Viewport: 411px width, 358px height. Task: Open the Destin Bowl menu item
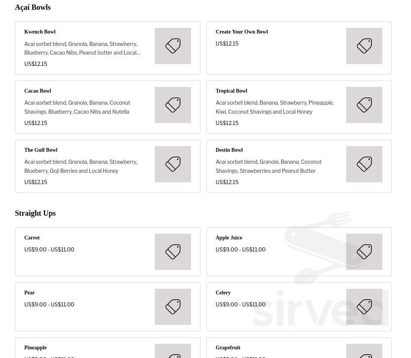[229, 150]
